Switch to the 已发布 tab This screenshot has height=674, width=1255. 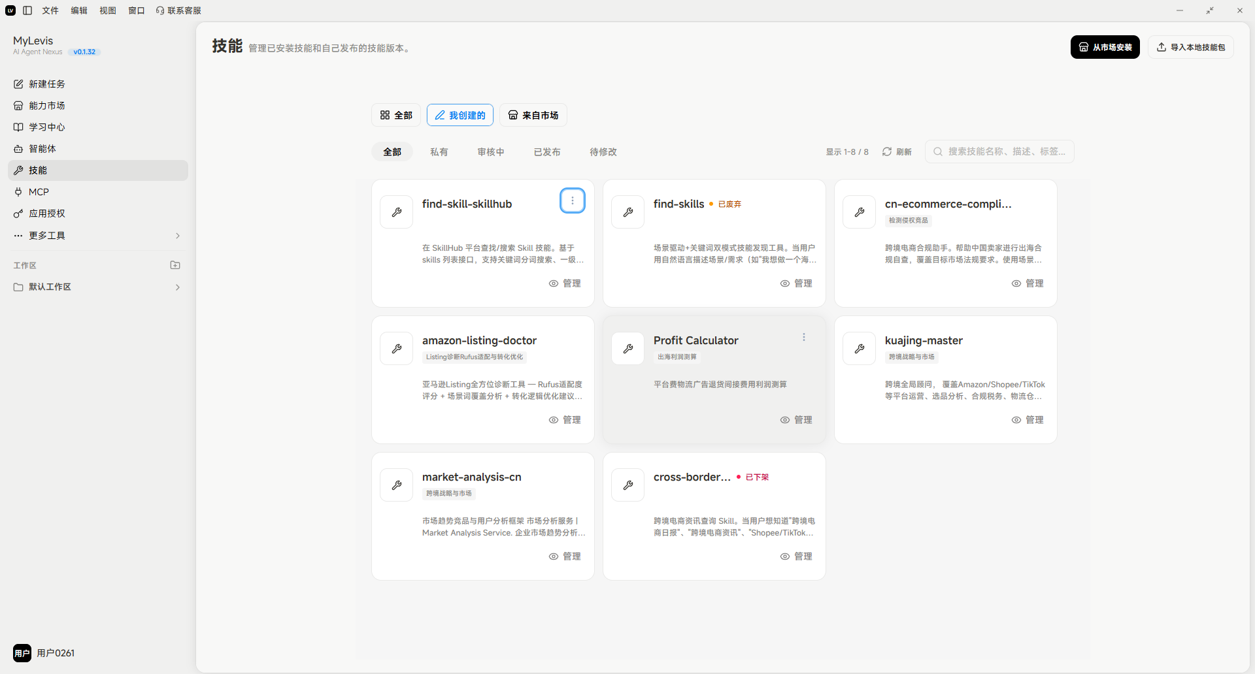pyautogui.click(x=547, y=152)
